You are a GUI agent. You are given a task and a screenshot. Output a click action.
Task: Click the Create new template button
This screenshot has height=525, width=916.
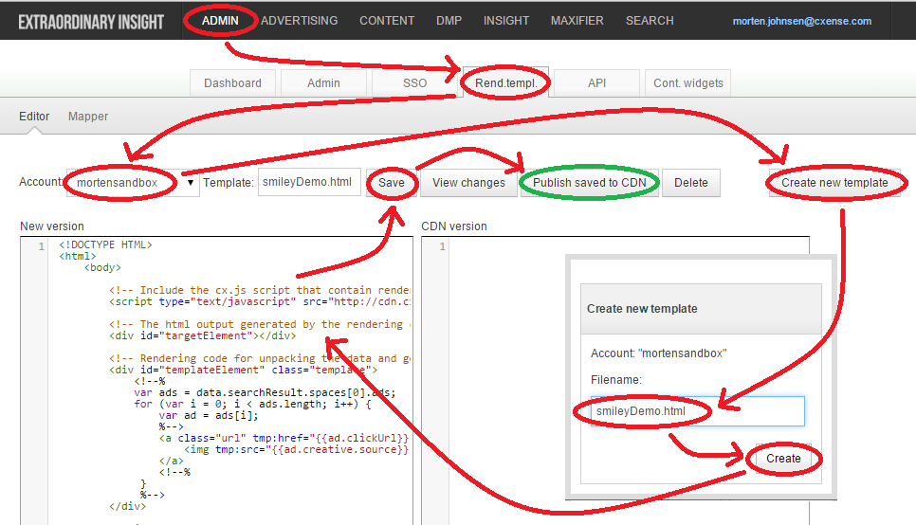834,183
